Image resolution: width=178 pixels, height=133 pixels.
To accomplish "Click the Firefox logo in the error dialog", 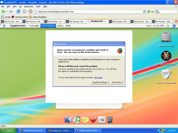I will point(120,51).
